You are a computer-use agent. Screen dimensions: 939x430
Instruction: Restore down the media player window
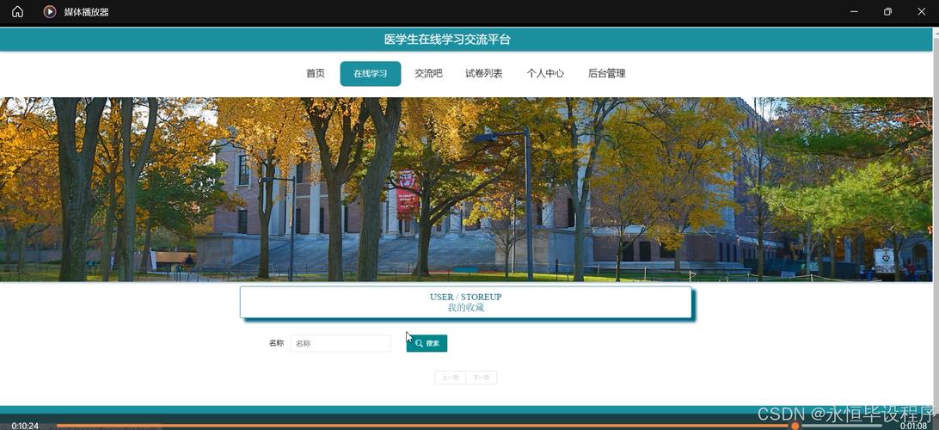887,11
